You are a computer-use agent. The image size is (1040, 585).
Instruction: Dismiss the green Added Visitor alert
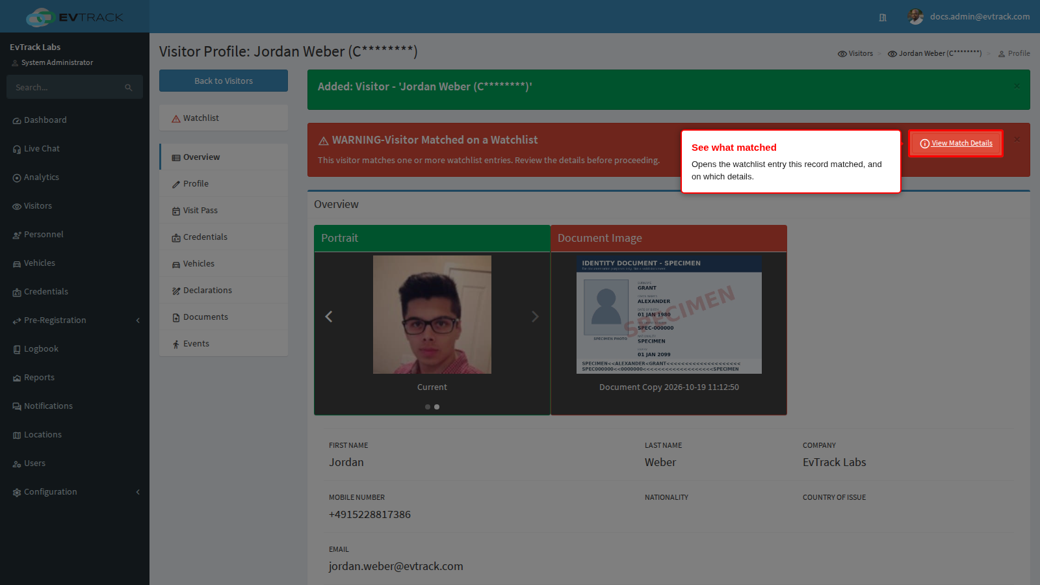[1017, 86]
